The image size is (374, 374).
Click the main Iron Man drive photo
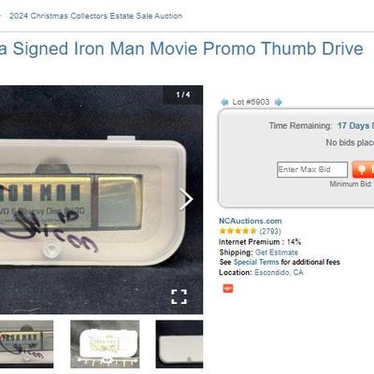pyautogui.click(x=101, y=199)
